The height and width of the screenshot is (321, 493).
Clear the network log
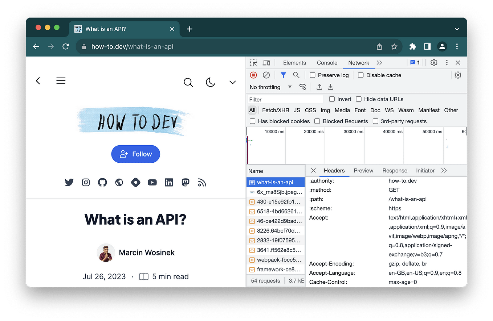click(x=266, y=75)
